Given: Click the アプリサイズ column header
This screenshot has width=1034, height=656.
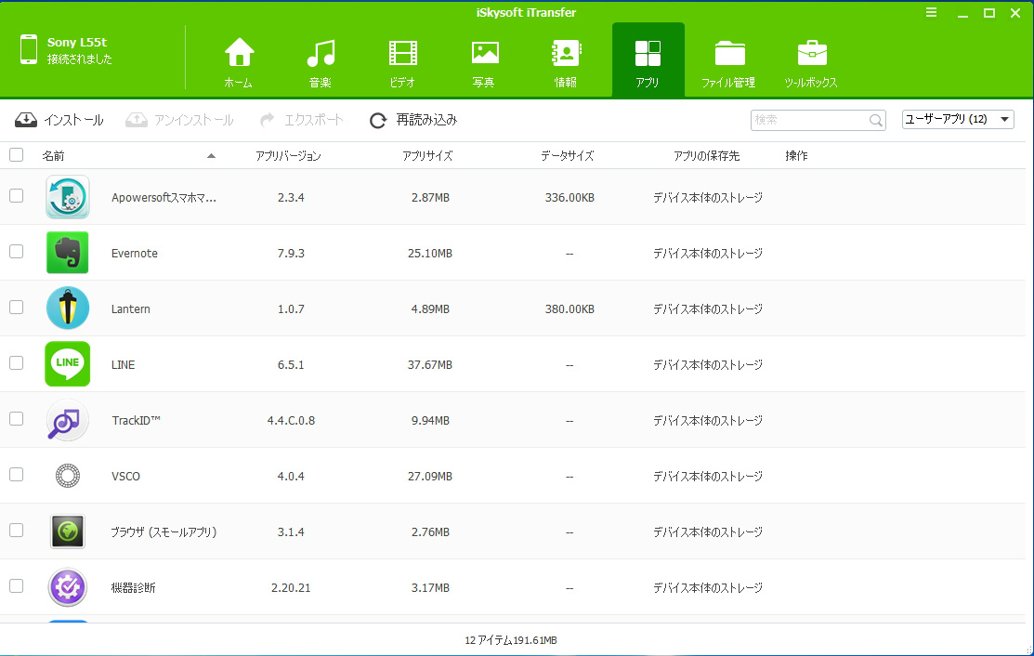Looking at the screenshot, I should pos(427,156).
